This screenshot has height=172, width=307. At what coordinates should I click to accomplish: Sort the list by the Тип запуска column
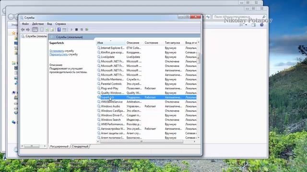(x=174, y=43)
